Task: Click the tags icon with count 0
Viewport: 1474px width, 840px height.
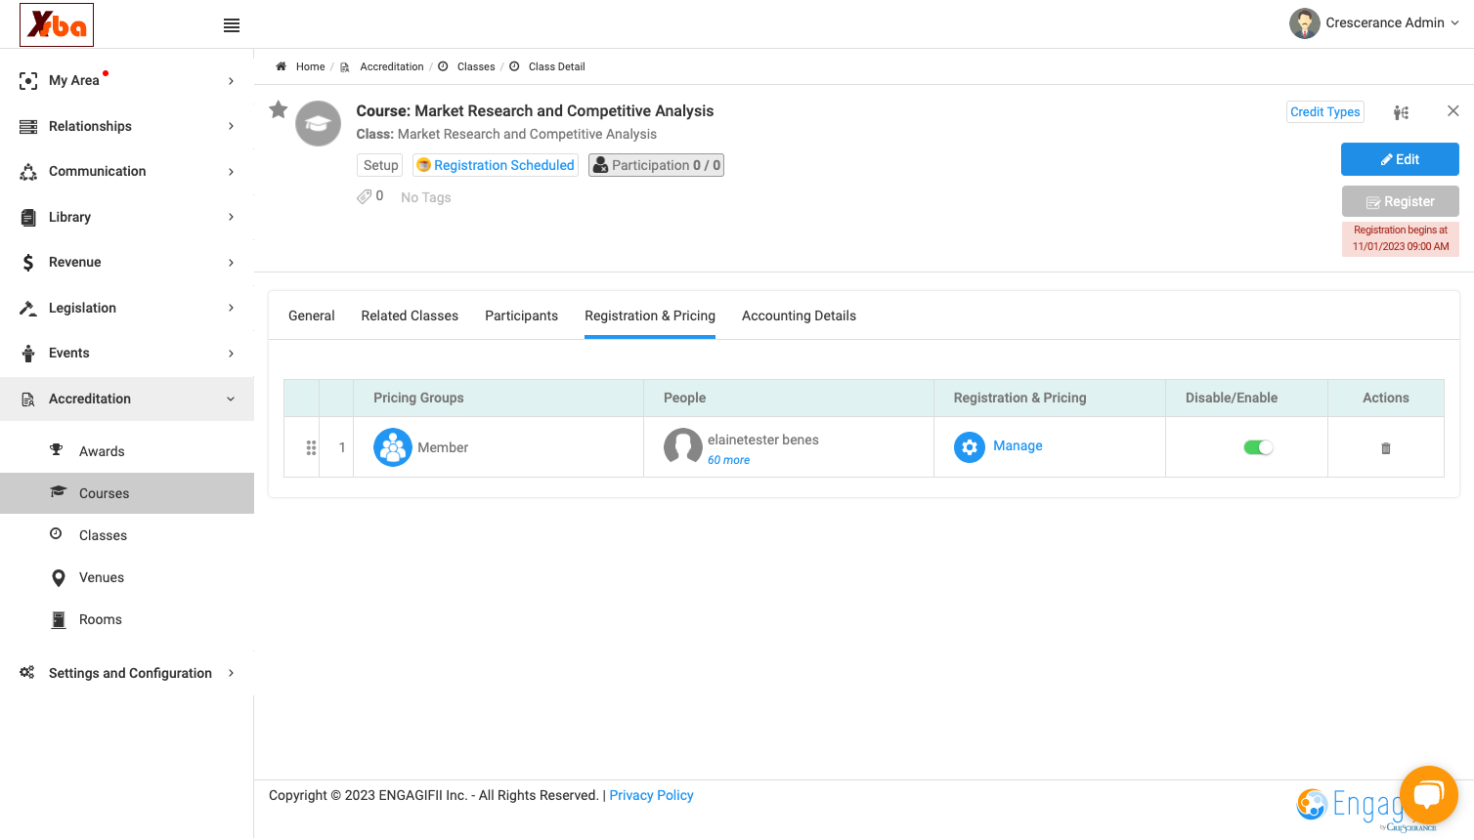Action: click(370, 196)
